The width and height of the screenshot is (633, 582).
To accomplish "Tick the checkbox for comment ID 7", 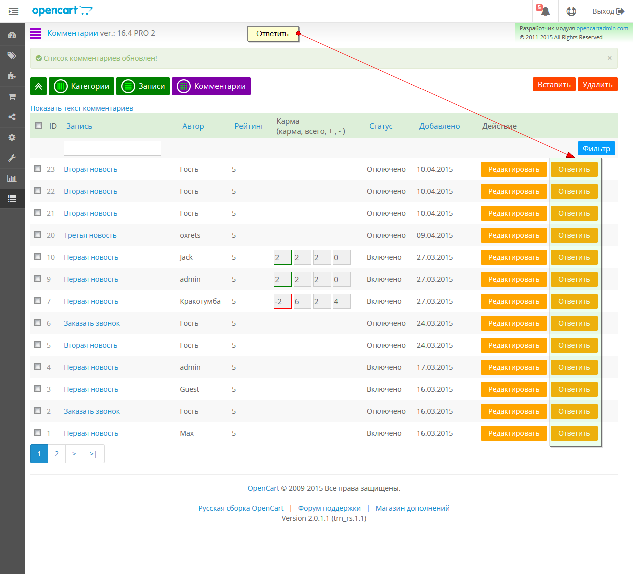I will coord(38,301).
